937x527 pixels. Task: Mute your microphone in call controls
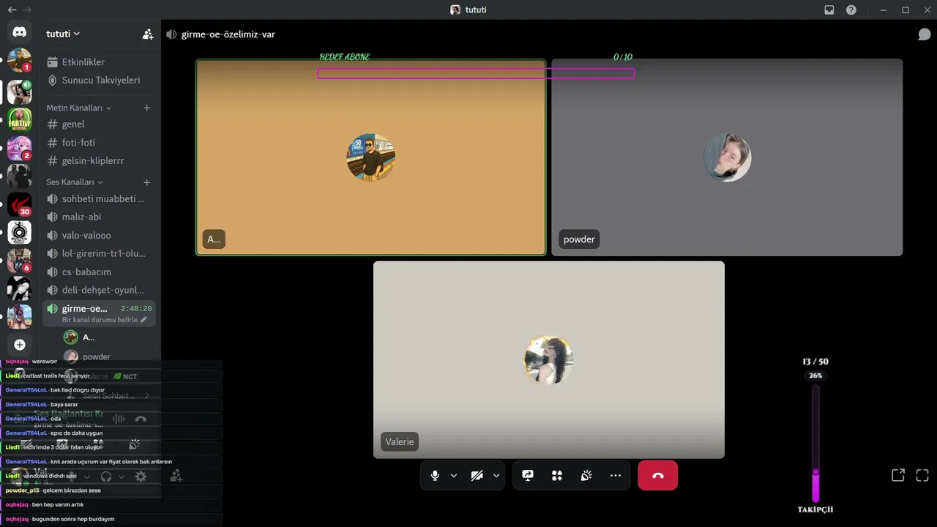tap(435, 476)
